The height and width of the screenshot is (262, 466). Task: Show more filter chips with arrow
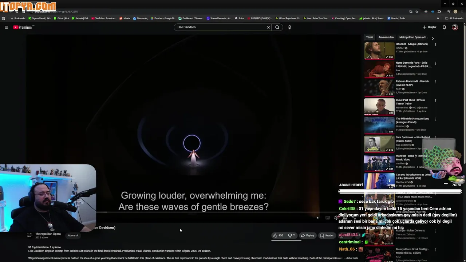click(433, 38)
